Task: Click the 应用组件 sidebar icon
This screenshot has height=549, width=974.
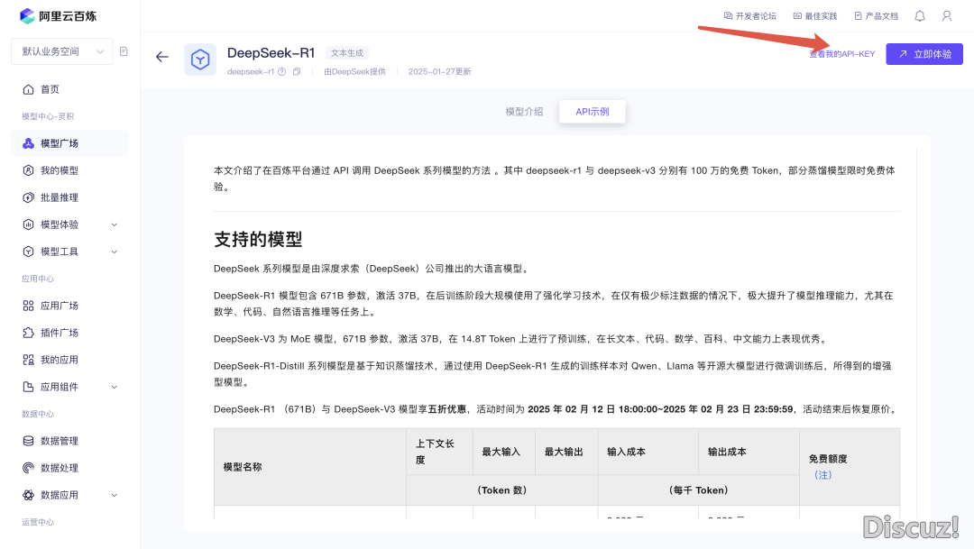Action: (x=28, y=387)
